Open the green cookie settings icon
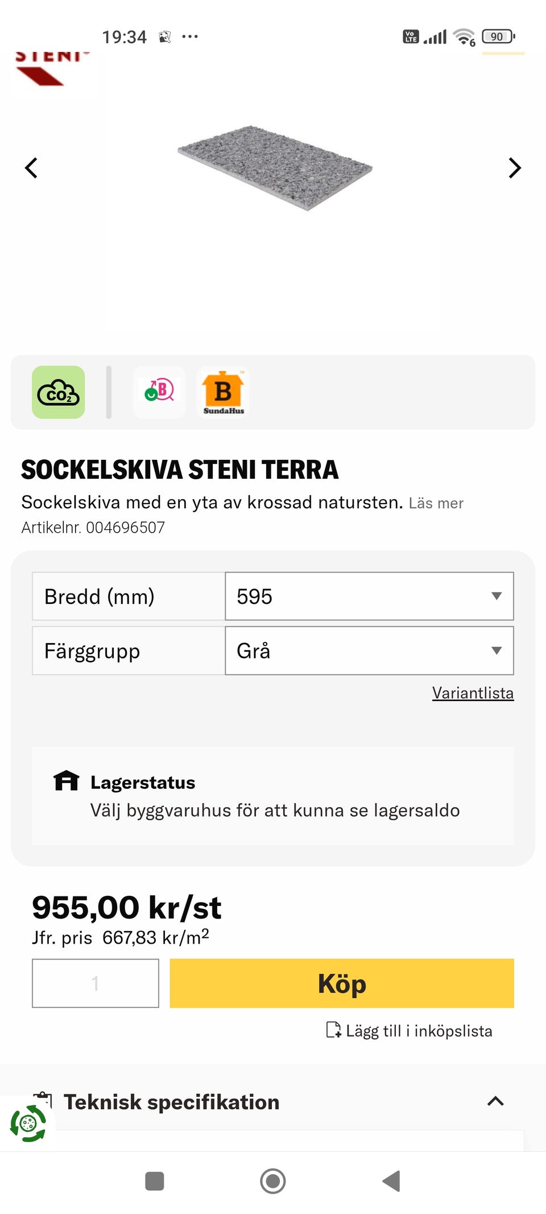Viewport: 546px width, 1214px height. 28,1124
